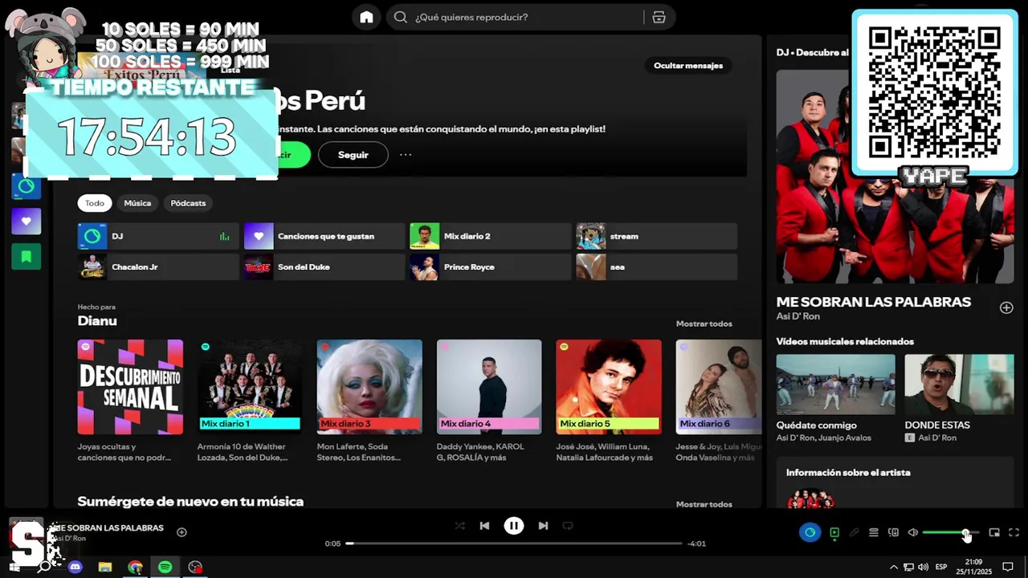Open Mix diario 1 cover
1028x578 pixels.
pos(250,387)
